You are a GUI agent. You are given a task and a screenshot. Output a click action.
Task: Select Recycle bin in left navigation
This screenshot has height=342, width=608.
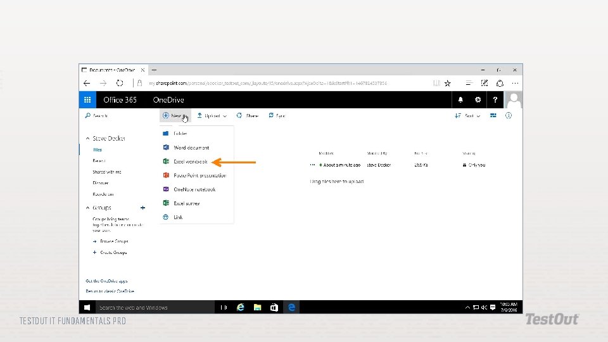[x=103, y=194]
